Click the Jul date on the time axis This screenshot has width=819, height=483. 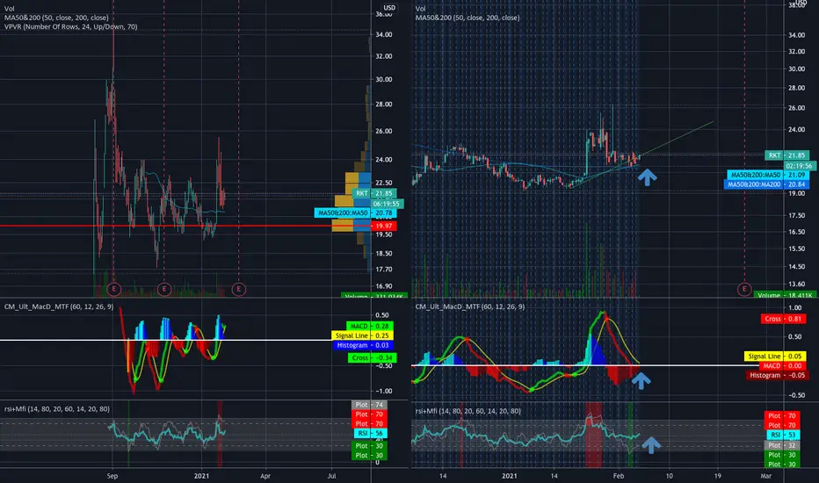(331, 476)
